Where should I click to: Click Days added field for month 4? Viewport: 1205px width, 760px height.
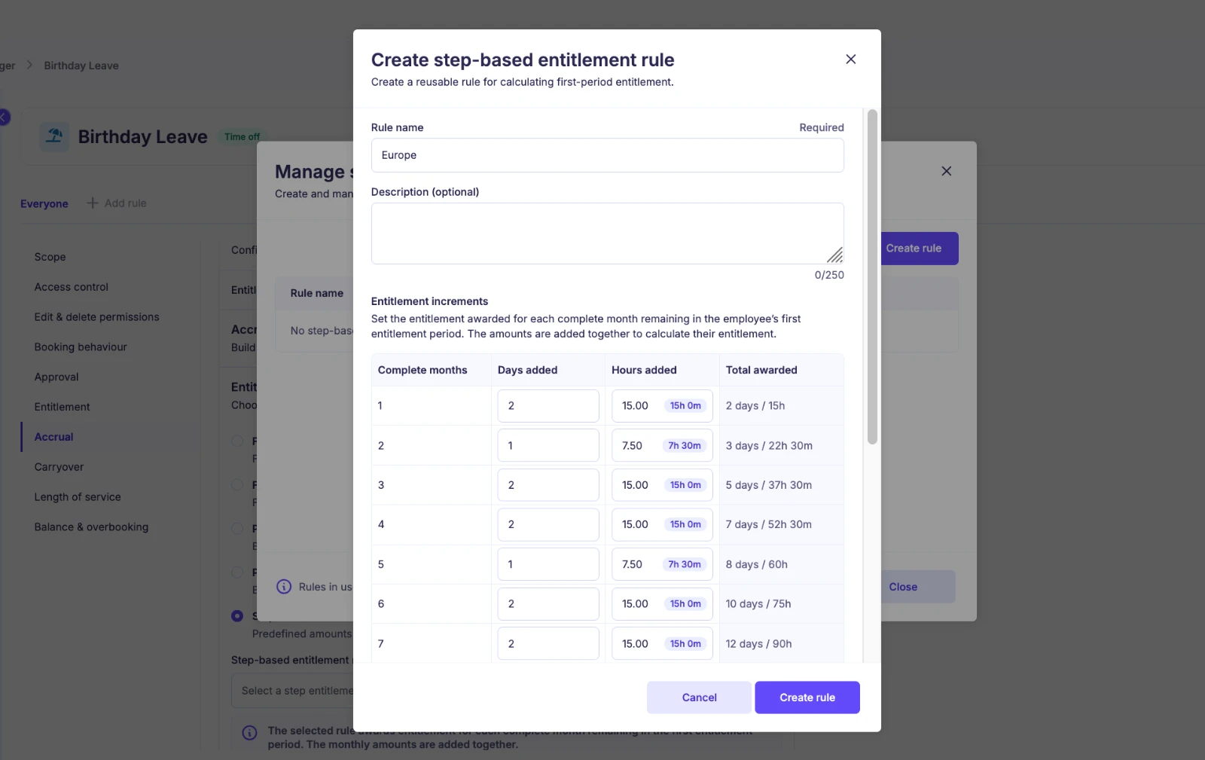(x=548, y=524)
